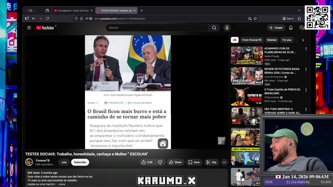Viewport: 333px width, 187px height.
Task: Click the channel watermark in video corner
Action: [x=222, y=141]
